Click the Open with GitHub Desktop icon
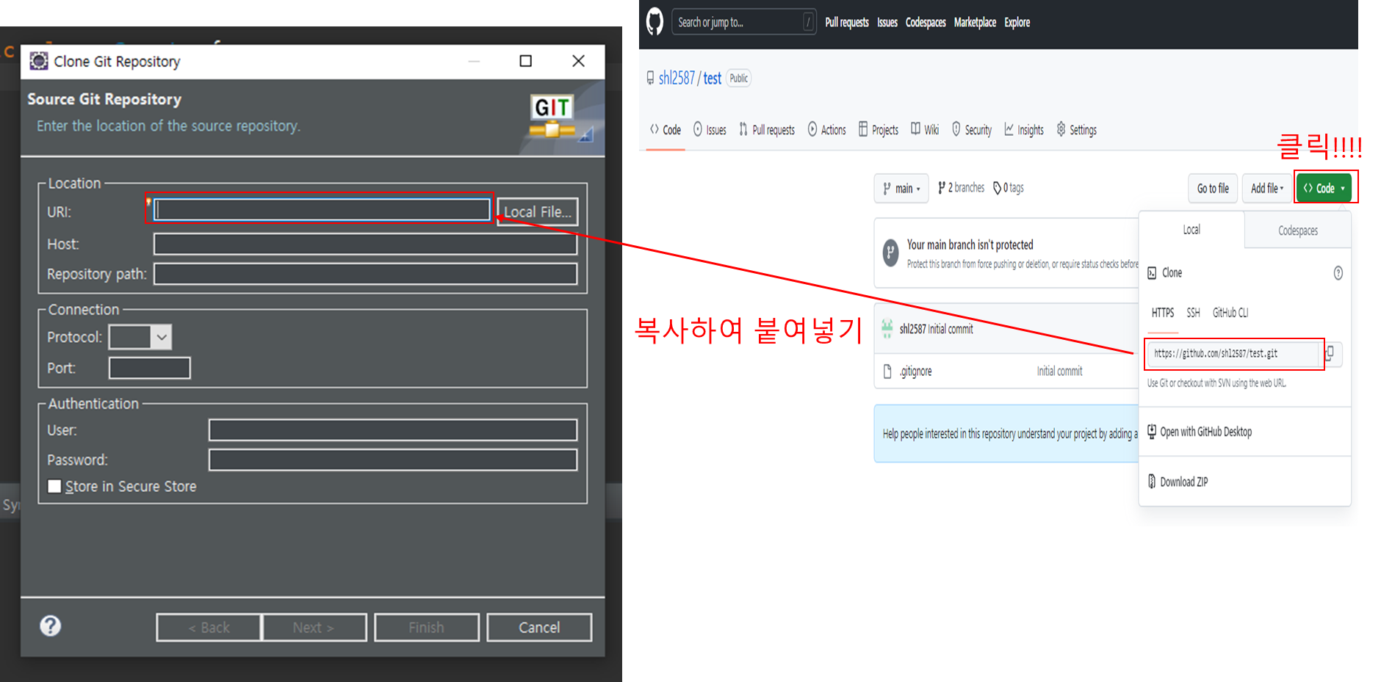Image resolution: width=1381 pixels, height=682 pixels. click(1152, 432)
